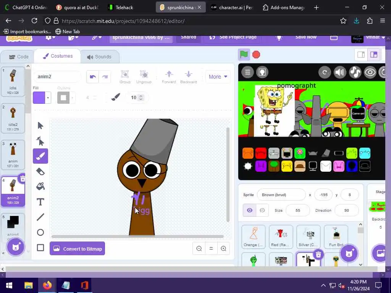Switch to the character.ai browser tab
This screenshot has height=293, width=391.
click(232, 8)
